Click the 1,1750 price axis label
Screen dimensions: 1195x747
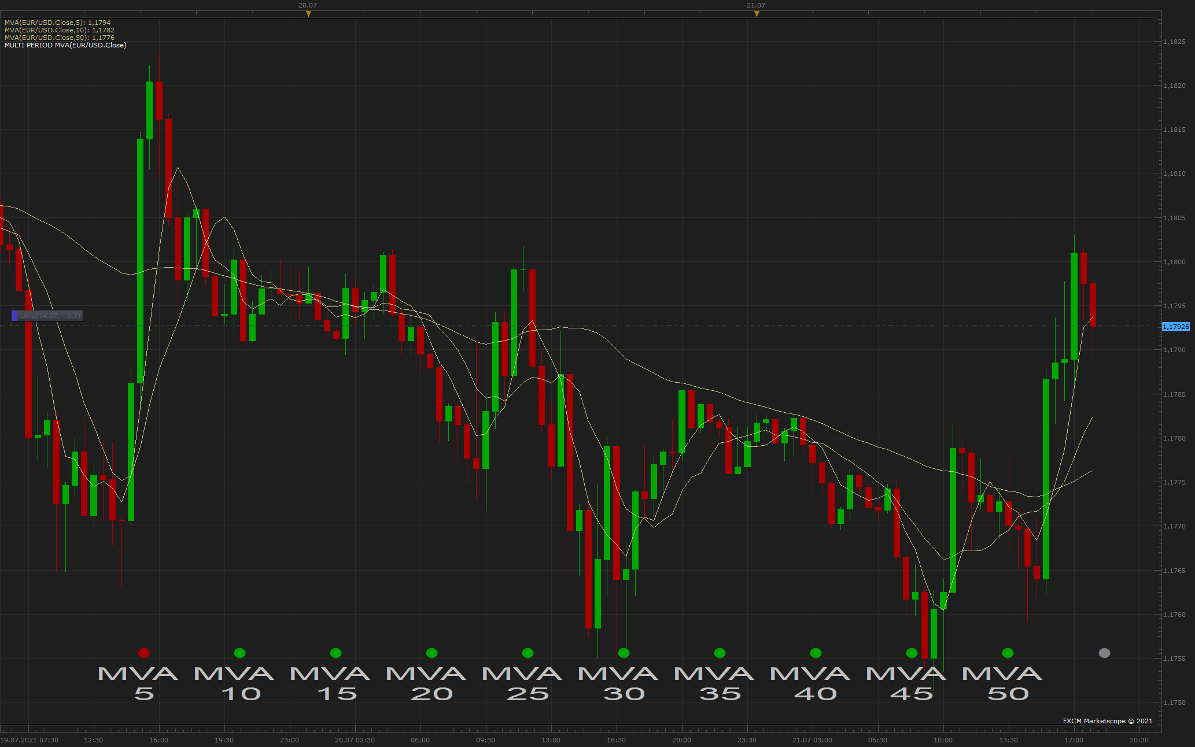tap(1174, 702)
